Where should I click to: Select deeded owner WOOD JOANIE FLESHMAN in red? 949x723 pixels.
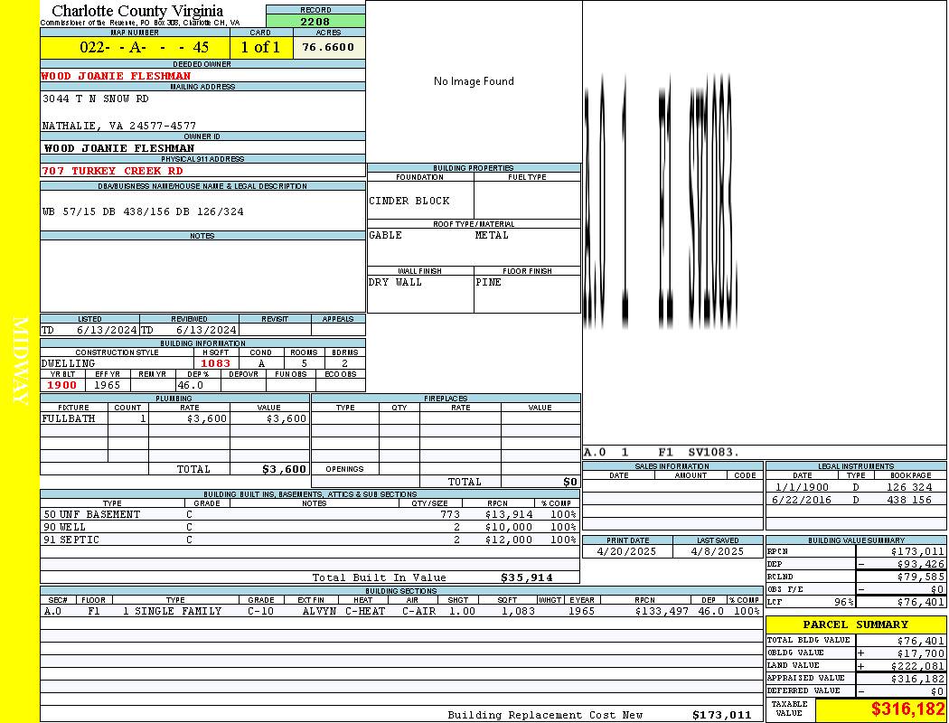(116, 76)
